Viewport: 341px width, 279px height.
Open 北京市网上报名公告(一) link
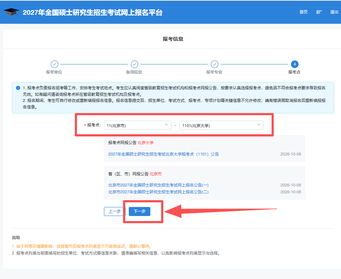tap(158, 185)
